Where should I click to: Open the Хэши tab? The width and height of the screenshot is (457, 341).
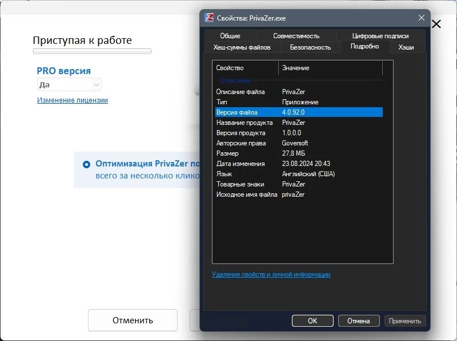[x=406, y=47]
